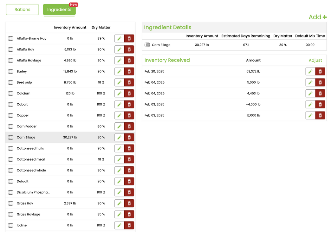331x232 pixels.
Task: Delete the Feb 03, 2025 12,000 lb entry
Action: [320, 115]
